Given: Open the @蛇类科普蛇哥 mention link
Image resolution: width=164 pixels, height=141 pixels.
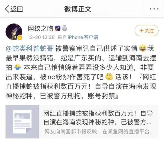Looking at the screenshot, I should click(x=29, y=49).
